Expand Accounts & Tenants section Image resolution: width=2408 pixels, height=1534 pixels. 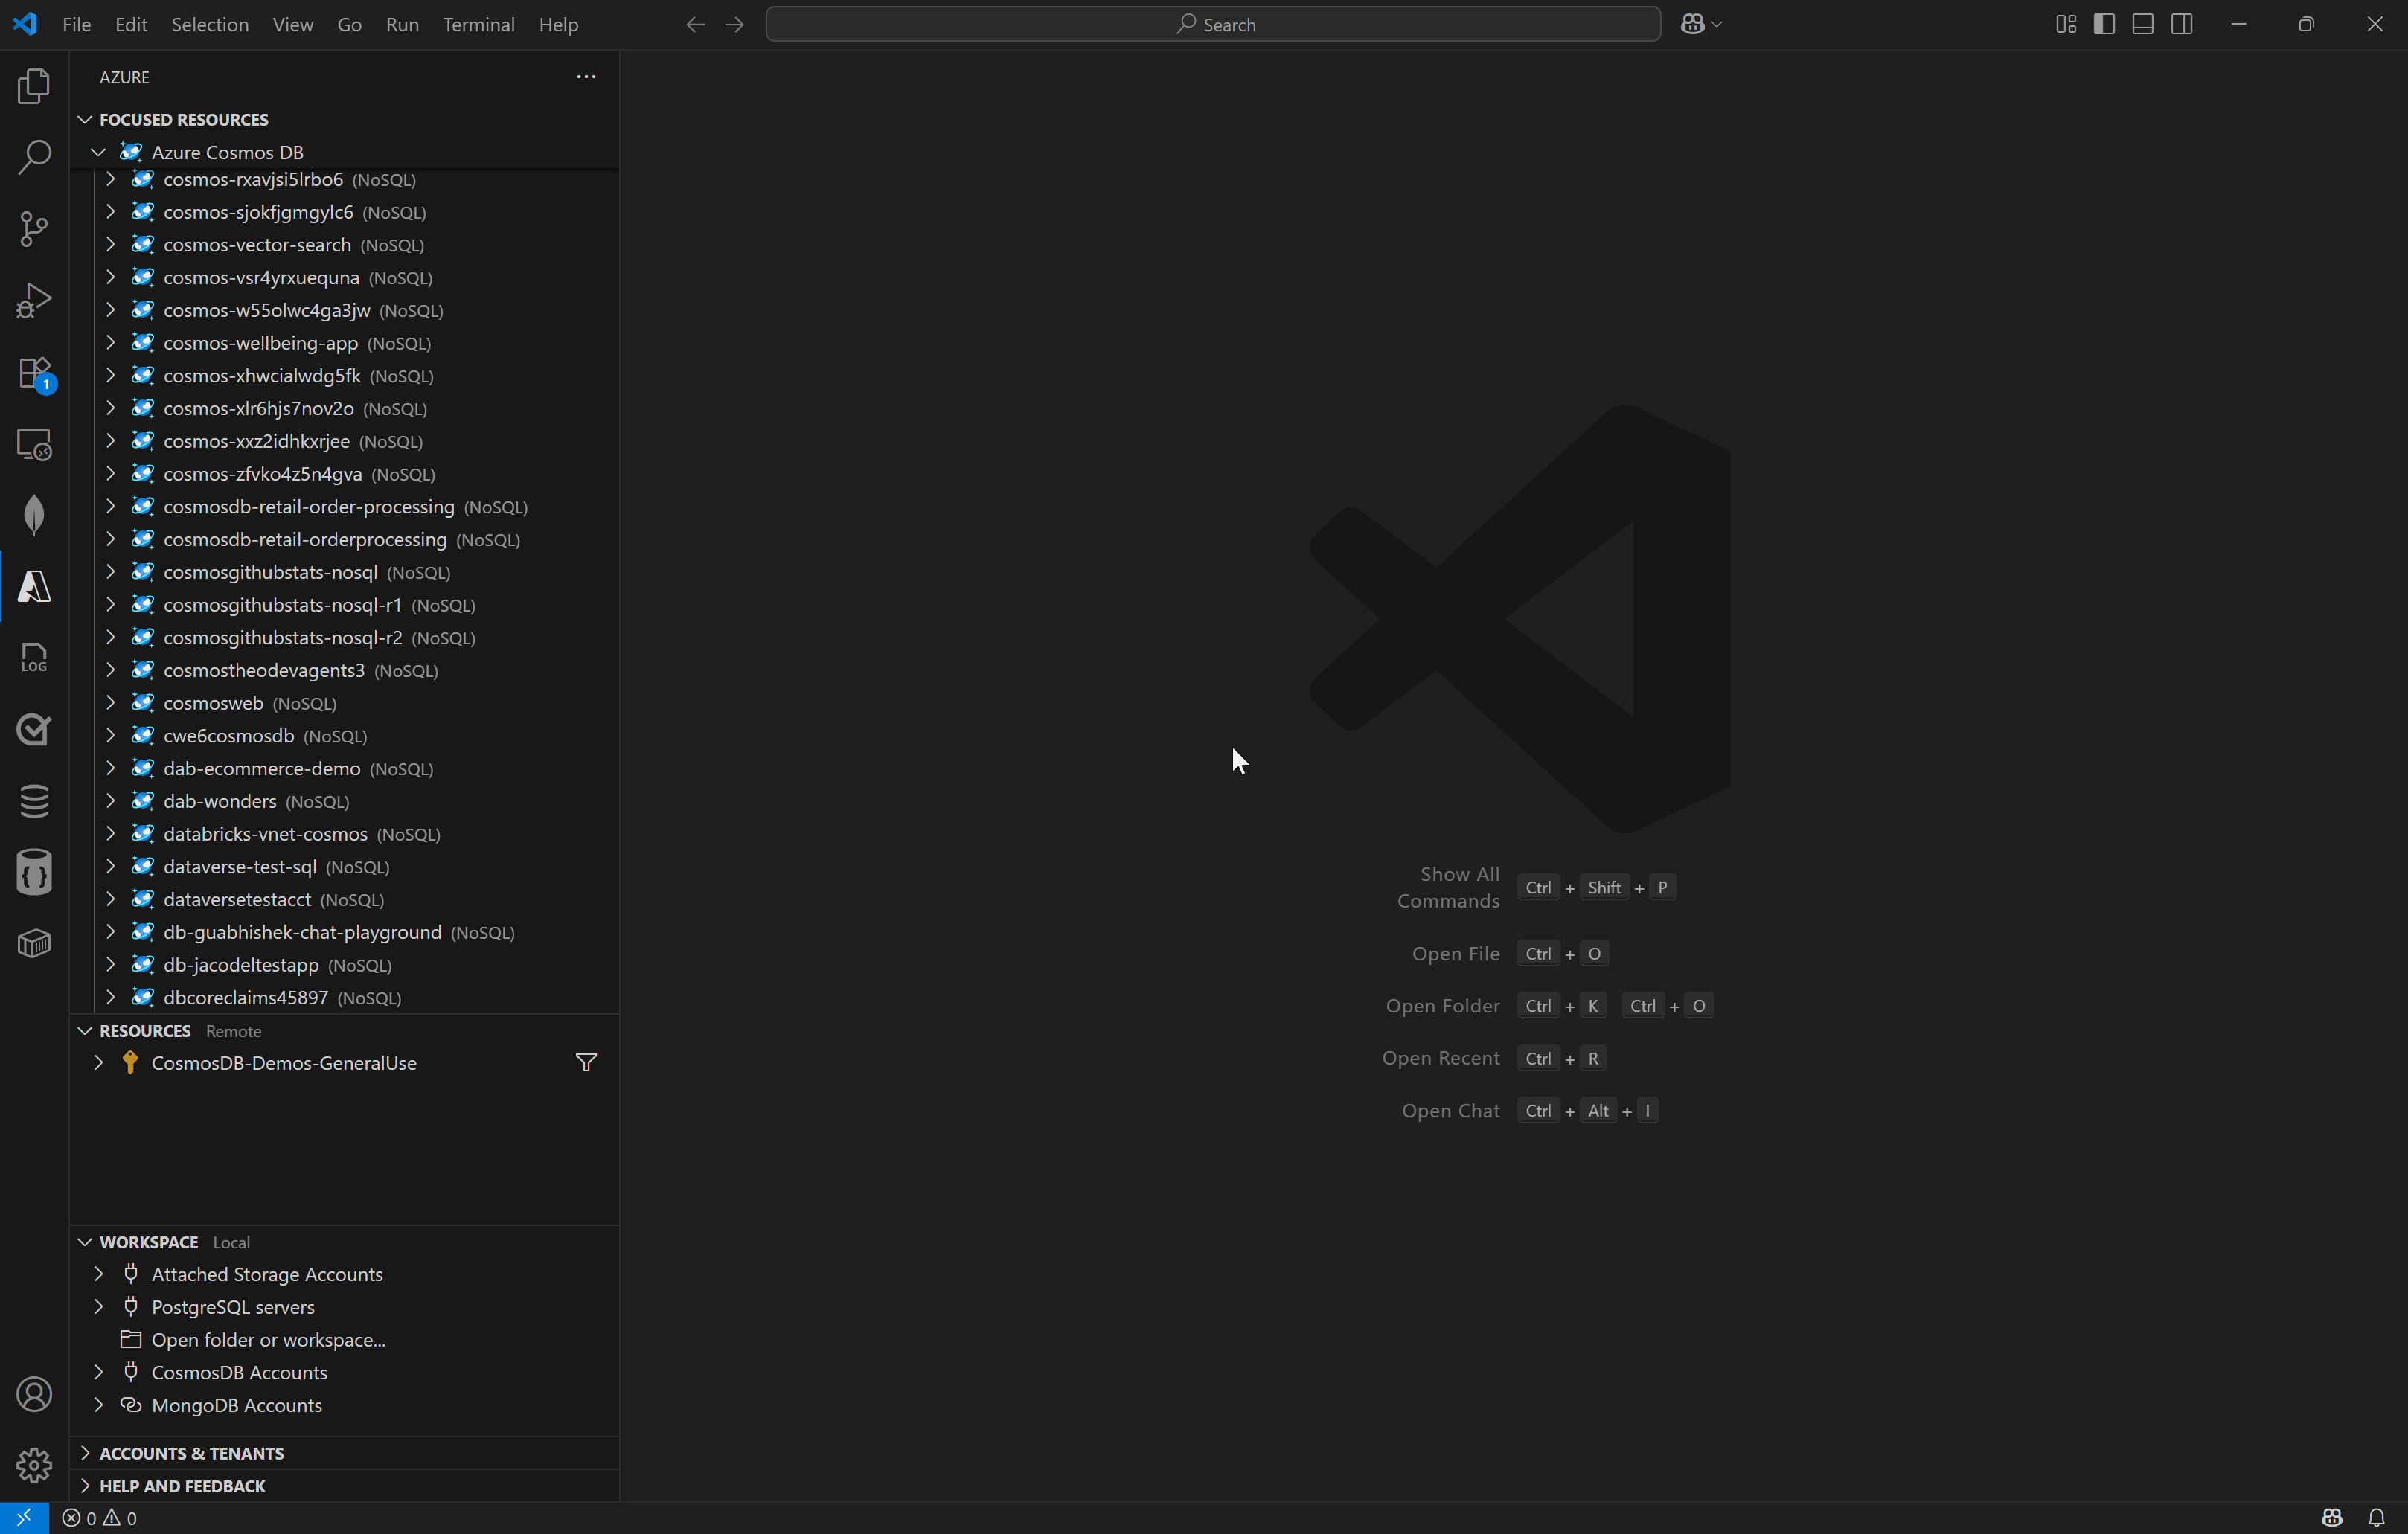[85, 1453]
